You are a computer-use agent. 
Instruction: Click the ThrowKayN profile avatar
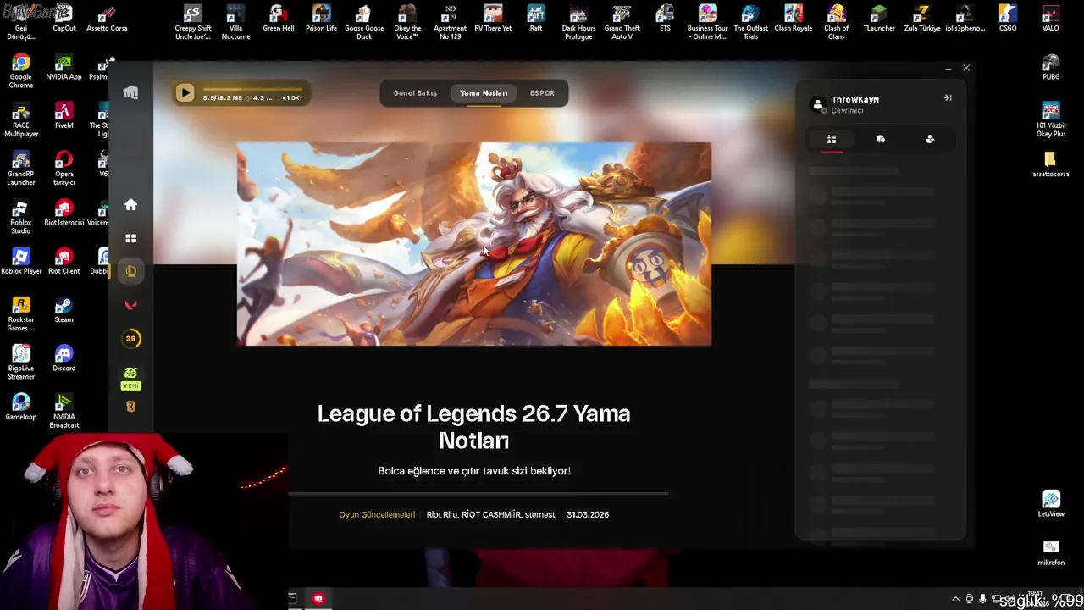tap(817, 104)
